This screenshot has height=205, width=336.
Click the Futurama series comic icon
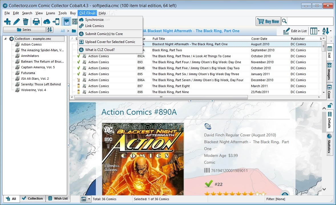[17, 73]
